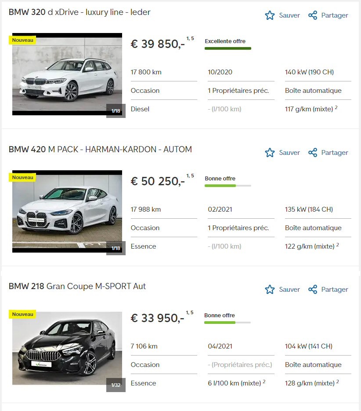Open the black BMW 218 Gran Coupe photo

coord(67,349)
